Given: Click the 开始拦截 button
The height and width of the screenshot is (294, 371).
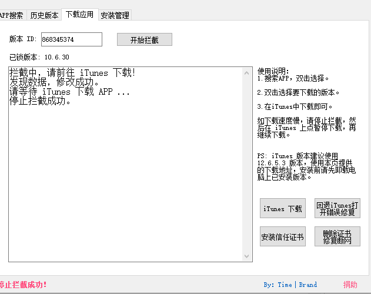Looking at the screenshot, I should (x=145, y=39).
